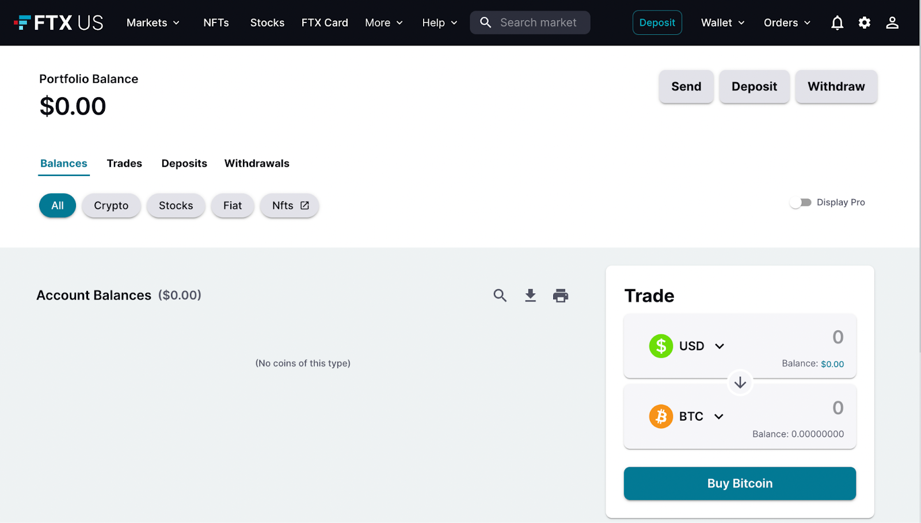Click the "Portfolio Balance" label

click(x=89, y=79)
